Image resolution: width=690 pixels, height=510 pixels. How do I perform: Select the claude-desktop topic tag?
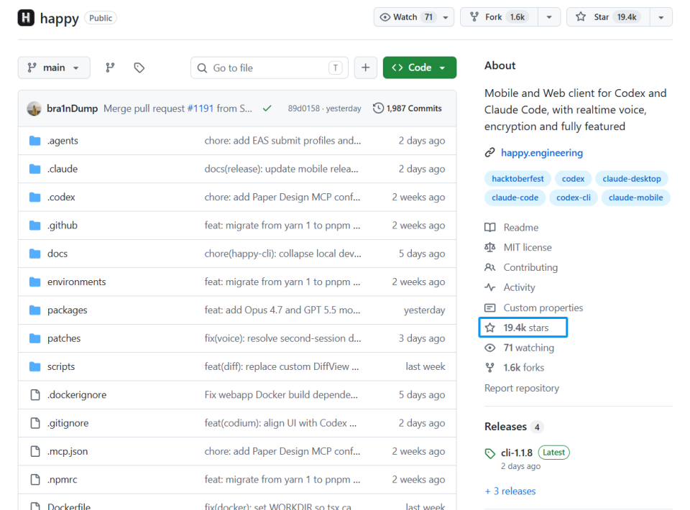pos(632,178)
